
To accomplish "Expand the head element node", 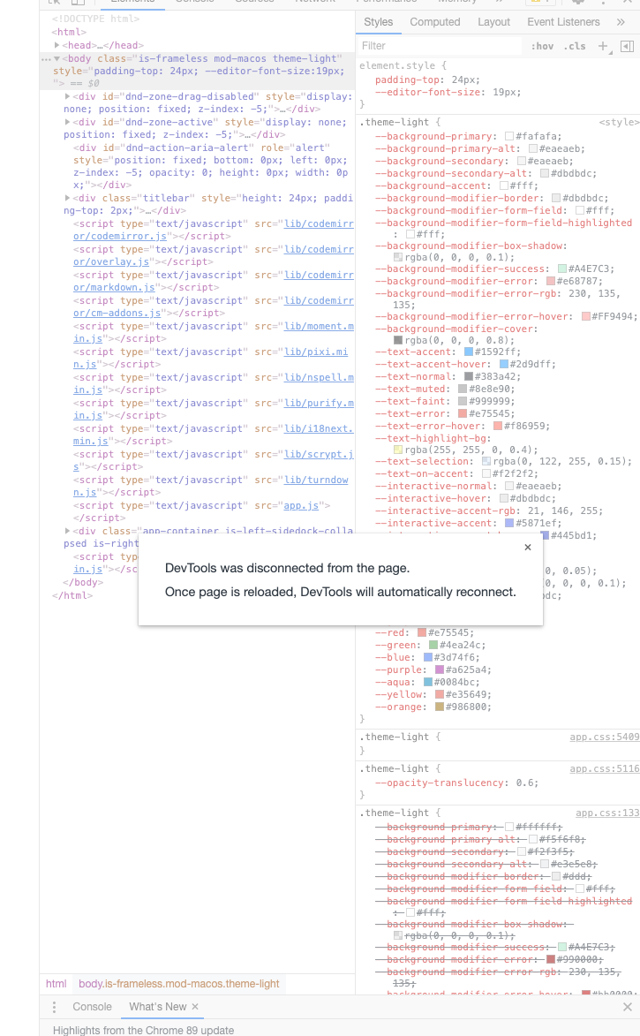I will click(57, 45).
